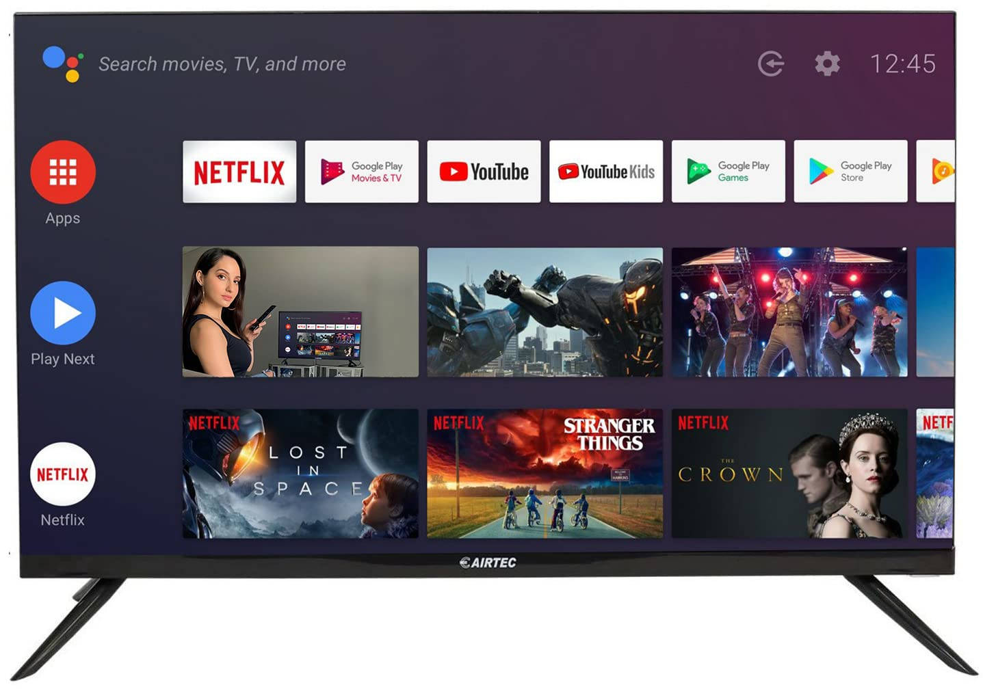Open the red Apps grid icon
Image resolution: width=983 pixels, height=689 pixels.
(63, 172)
